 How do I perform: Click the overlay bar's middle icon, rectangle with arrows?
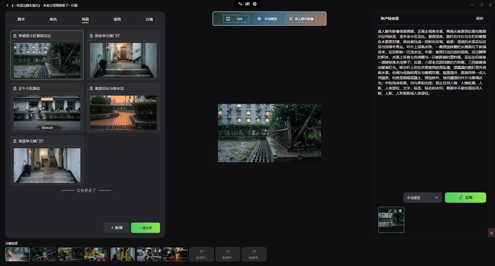[x=247, y=4]
